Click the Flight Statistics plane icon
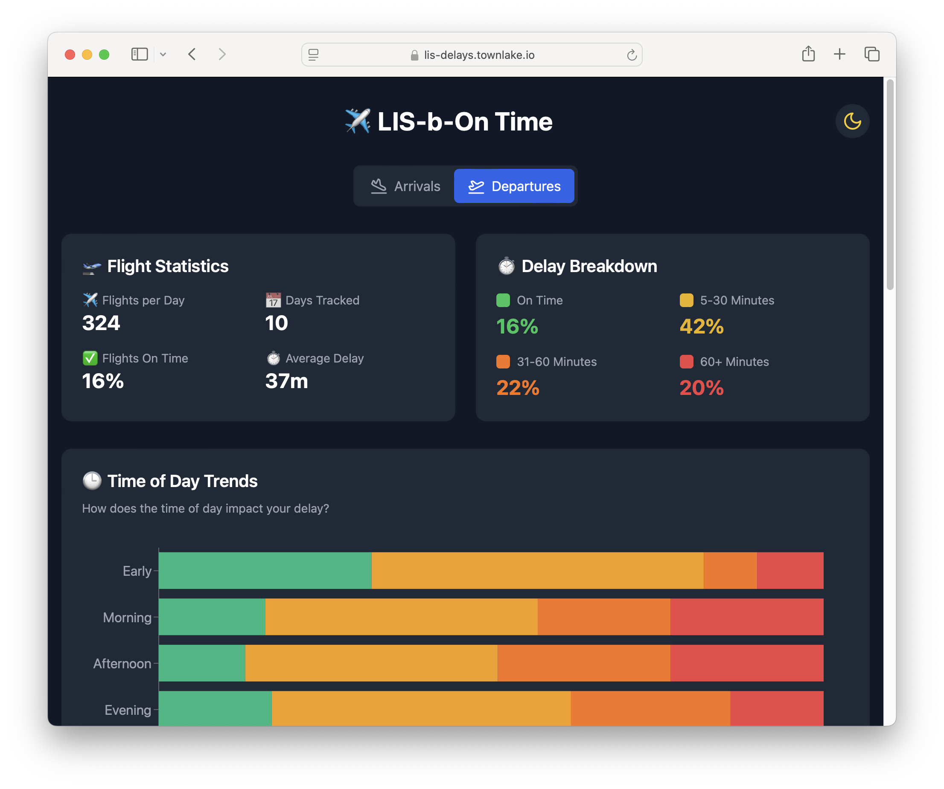Image resolution: width=944 pixels, height=789 pixels. [x=92, y=267]
